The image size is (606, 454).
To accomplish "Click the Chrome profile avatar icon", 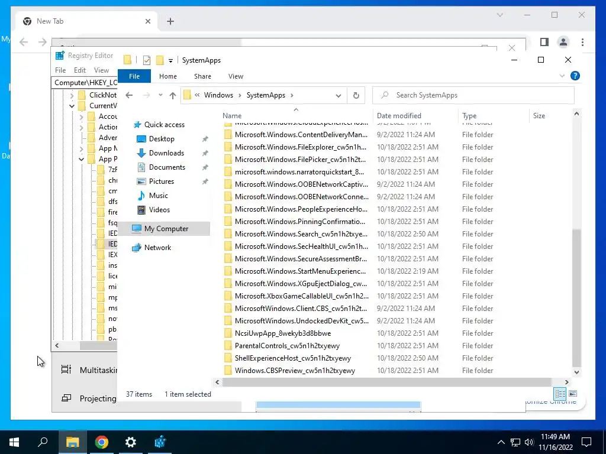I will [563, 42].
